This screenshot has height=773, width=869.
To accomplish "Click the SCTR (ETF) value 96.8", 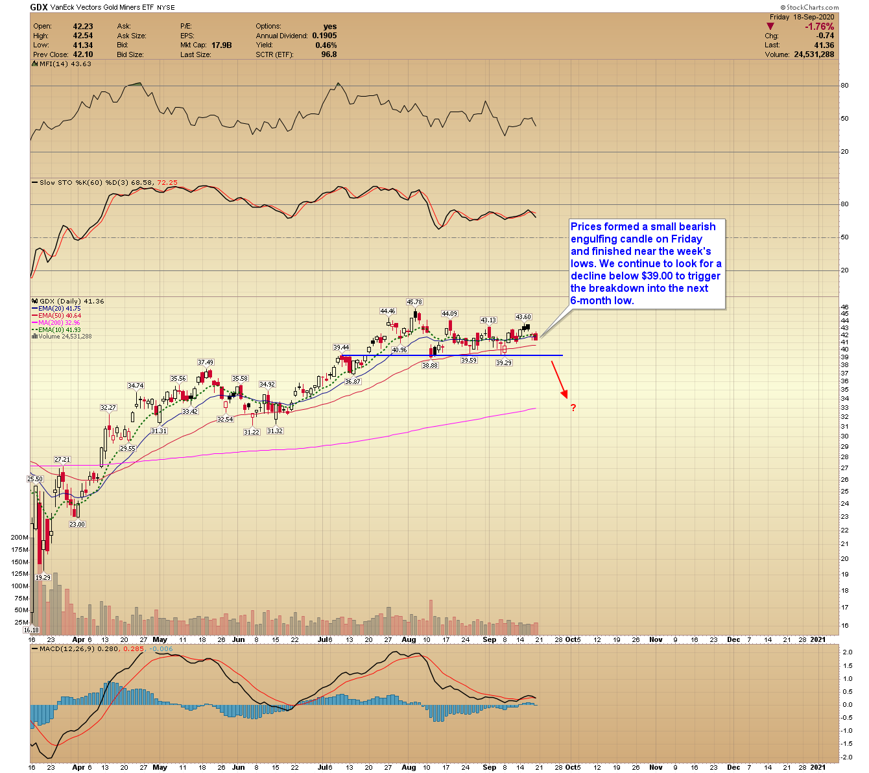I will pos(329,55).
